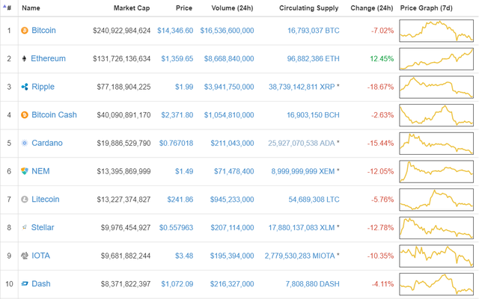
Task: View Bitcoin 7-day price graph
Action: (436, 31)
